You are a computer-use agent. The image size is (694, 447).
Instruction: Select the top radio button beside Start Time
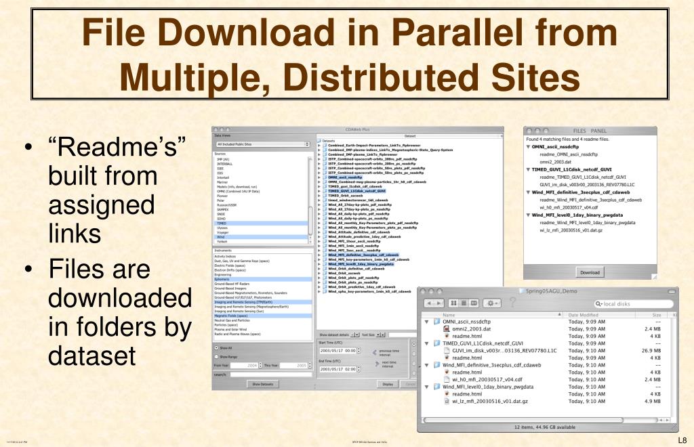pyautogui.click(x=414, y=343)
